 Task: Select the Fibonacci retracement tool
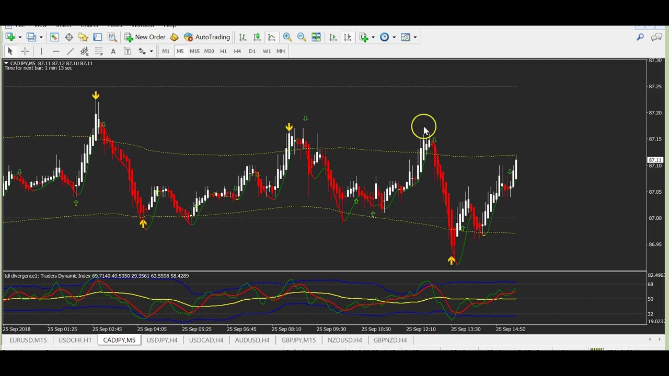(99, 51)
